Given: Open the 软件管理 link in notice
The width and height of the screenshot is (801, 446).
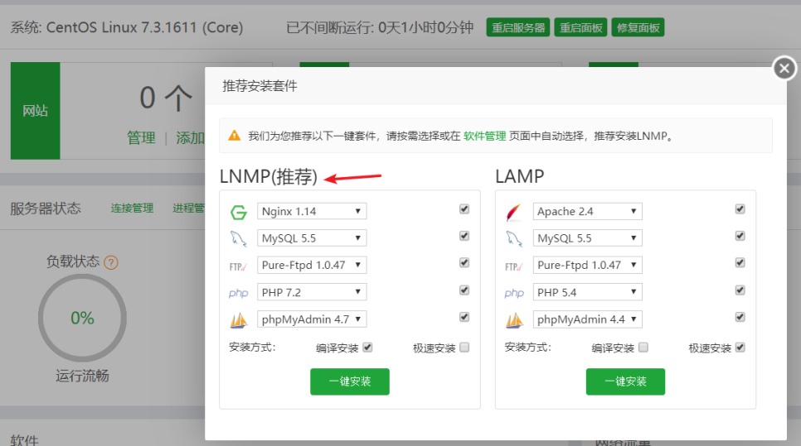Looking at the screenshot, I should tap(485, 136).
